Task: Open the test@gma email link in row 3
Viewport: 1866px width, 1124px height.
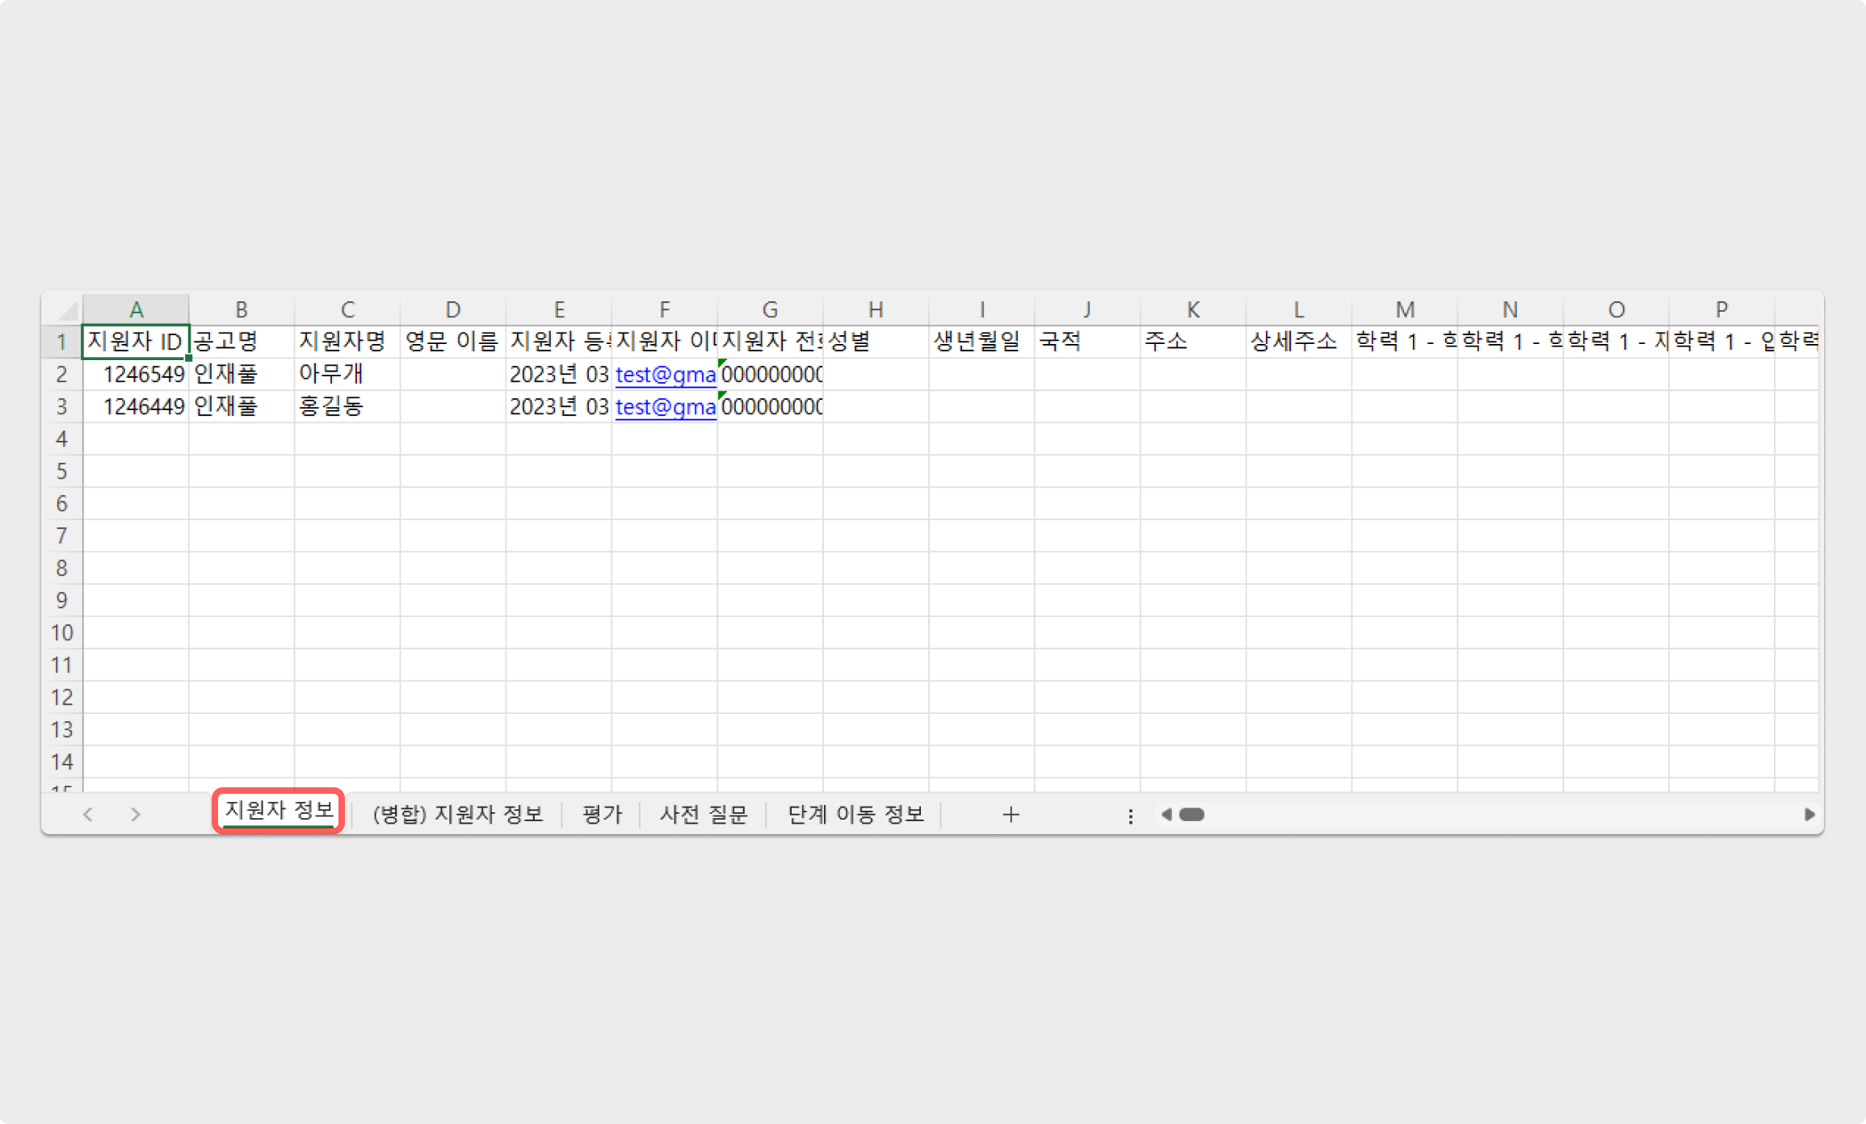Action: 665,407
